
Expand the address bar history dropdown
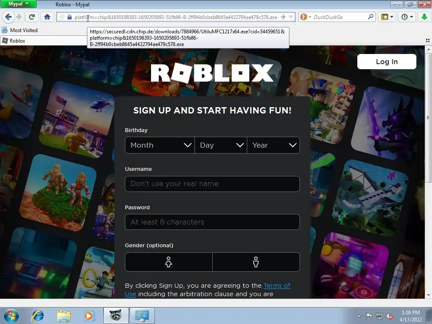pos(291,17)
